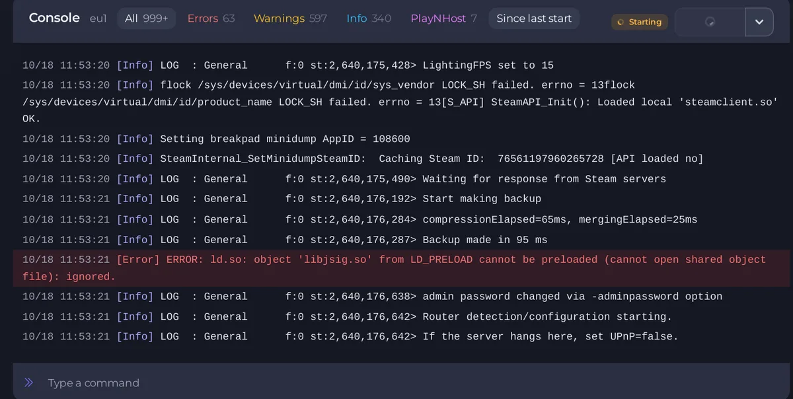Select the admin password changed log line
793x399 pixels.
coord(373,297)
